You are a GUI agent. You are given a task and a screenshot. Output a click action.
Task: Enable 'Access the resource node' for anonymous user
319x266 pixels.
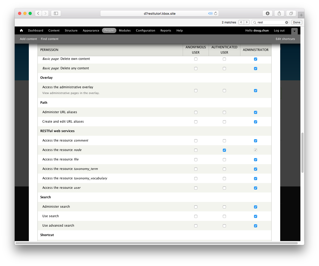pyautogui.click(x=196, y=150)
